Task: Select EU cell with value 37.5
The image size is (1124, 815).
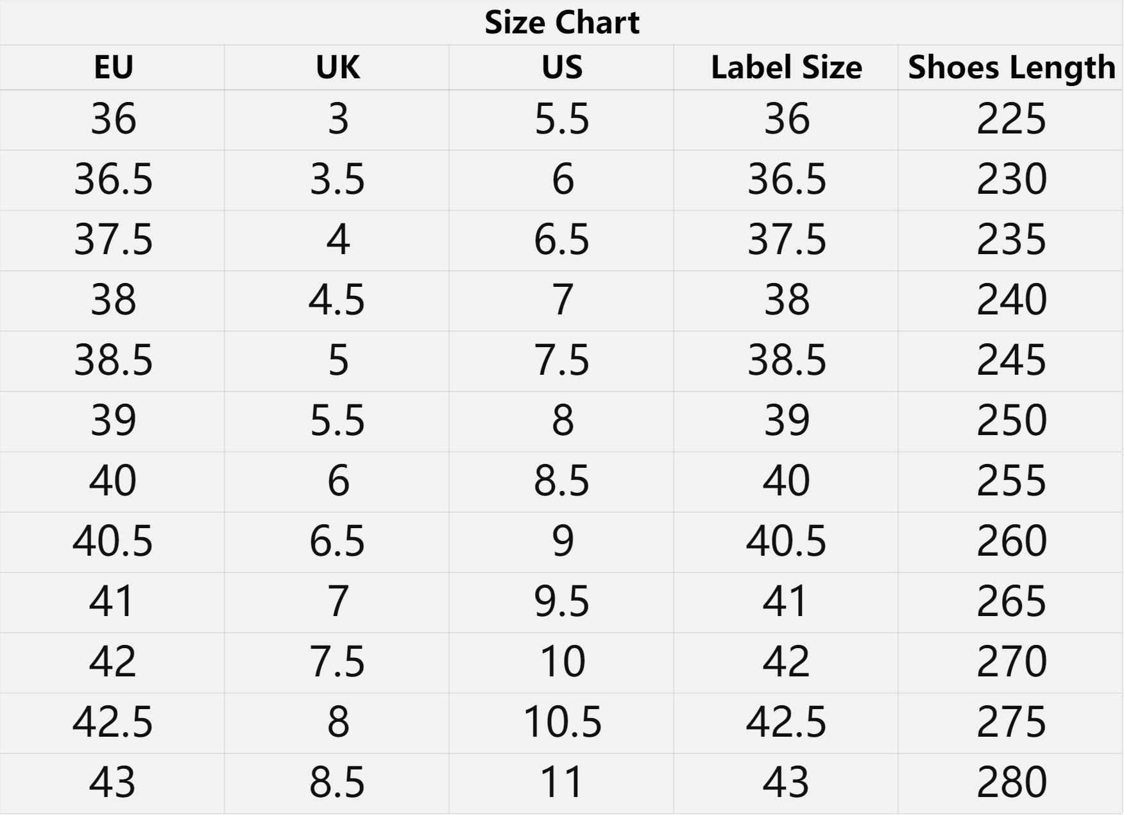Action: coord(112,241)
